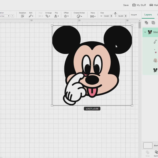Click the Blank canvas color swatch
This screenshot has height=158, width=158.
tap(148, 145)
